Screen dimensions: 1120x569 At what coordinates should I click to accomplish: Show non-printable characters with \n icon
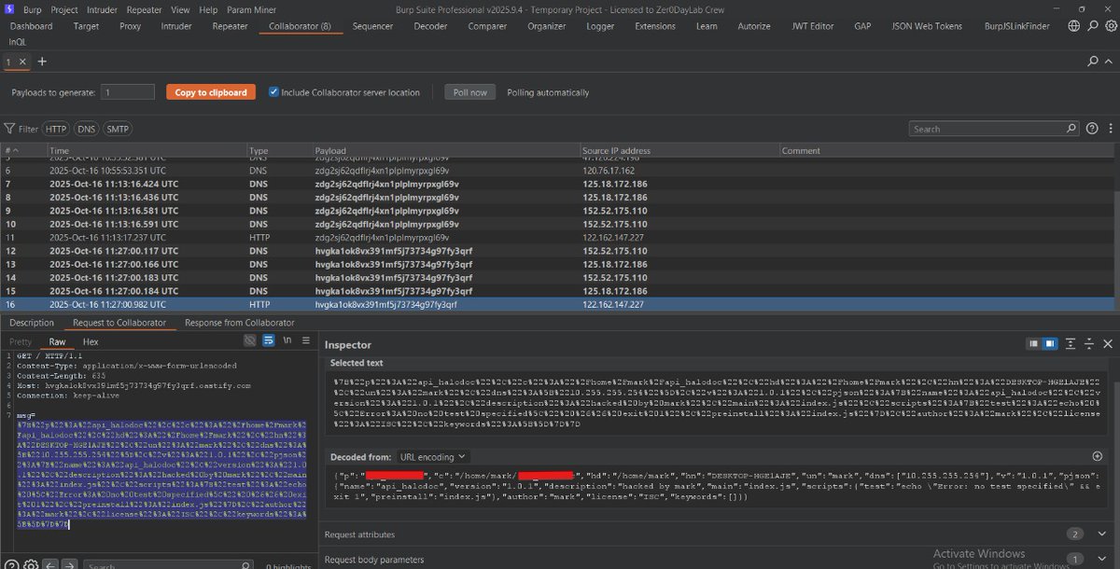point(287,340)
